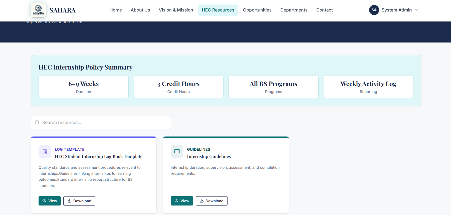Image resolution: width=451 pixels, height=215 pixels.
Task: Expand the System Admin dropdown chevron
Action: point(417,10)
